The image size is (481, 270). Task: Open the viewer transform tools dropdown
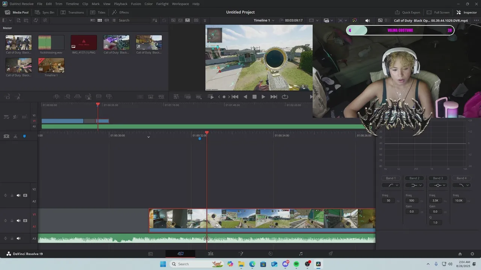point(342,20)
